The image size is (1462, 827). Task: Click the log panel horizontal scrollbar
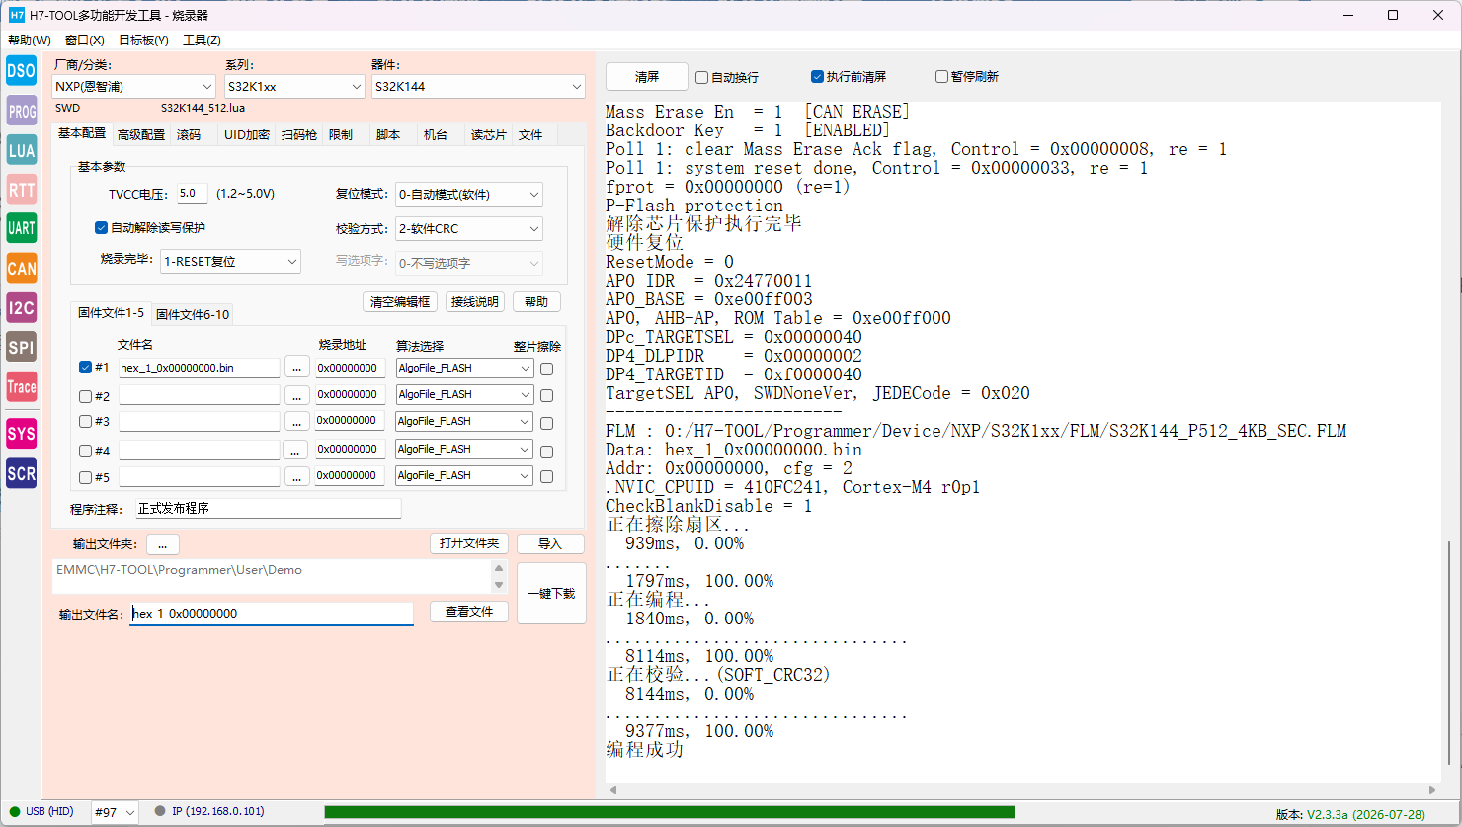coord(1022,790)
